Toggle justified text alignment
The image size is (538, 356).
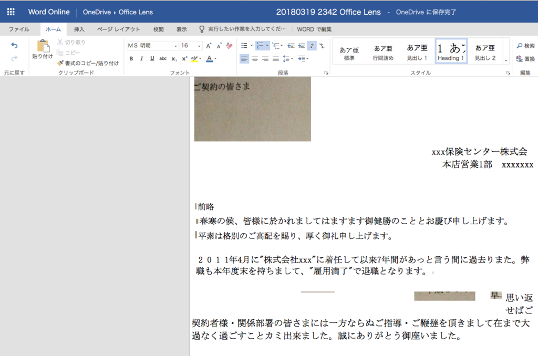pyautogui.click(x=275, y=59)
